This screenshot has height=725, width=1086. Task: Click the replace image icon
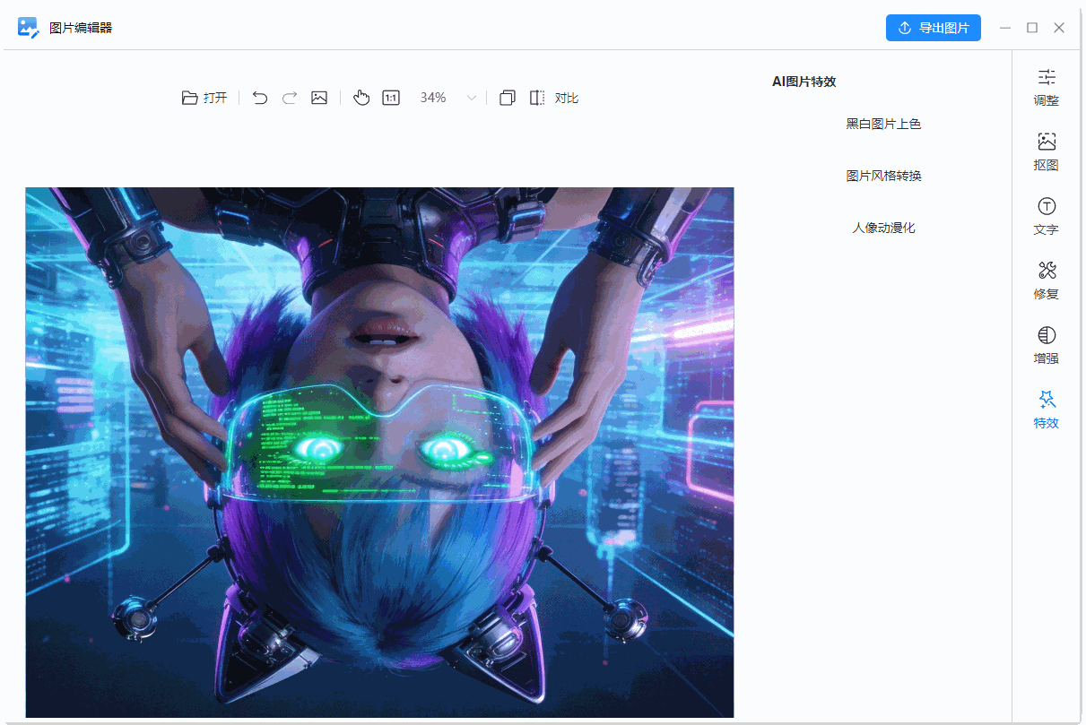(x=319, y=98)
